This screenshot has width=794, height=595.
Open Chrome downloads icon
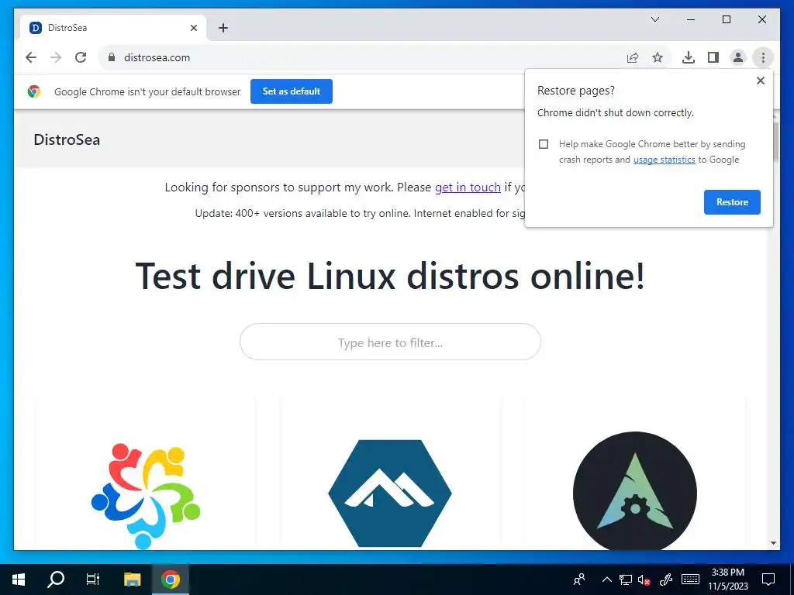(x=689, y=57)
